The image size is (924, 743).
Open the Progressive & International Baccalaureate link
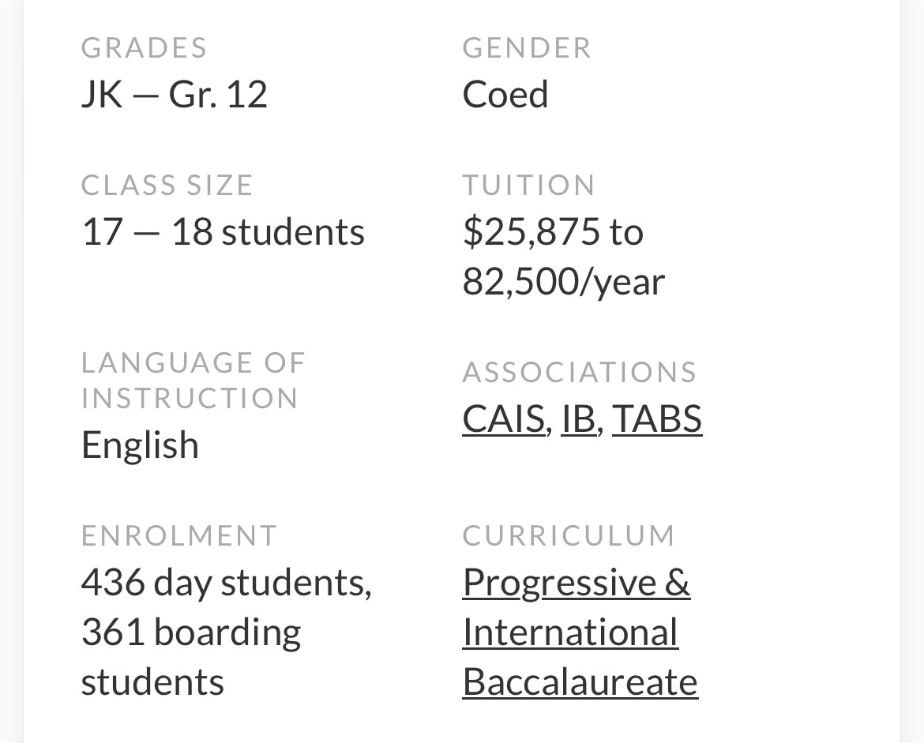tap(579, 632)
